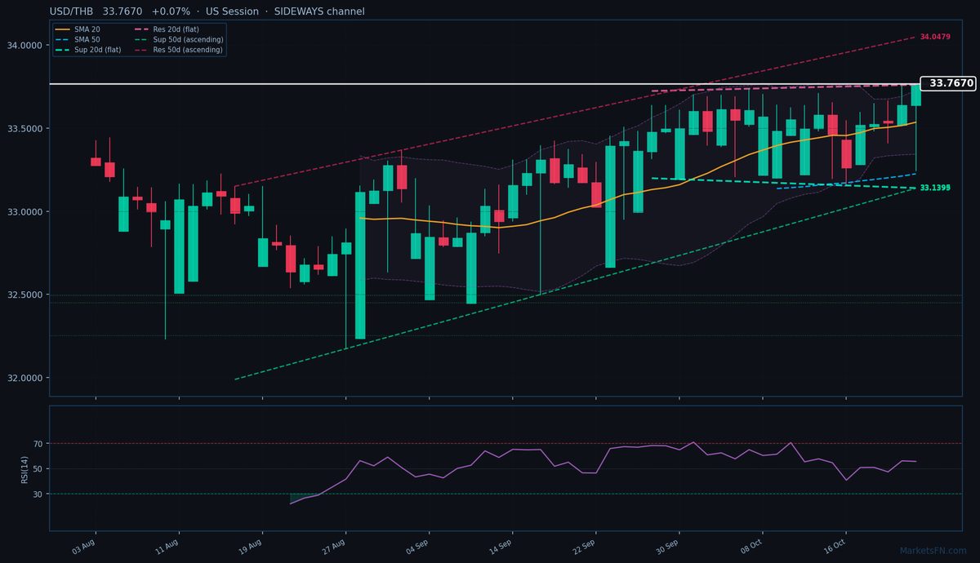This screenshot has height=563, width=980.
Task: Click the Res 50d (ascending) legend entry
Action: click(x=178, y=49)
